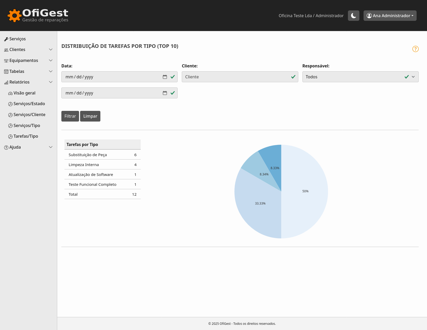The image size is (427, 330).
Task: Click the Tabelas table icon
Action: 6,72
